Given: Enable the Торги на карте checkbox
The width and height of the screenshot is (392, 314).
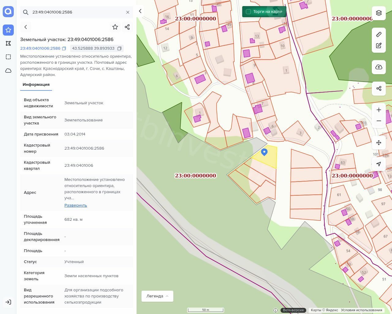Looking at the screenshot, I should click(x=248, y=12).
